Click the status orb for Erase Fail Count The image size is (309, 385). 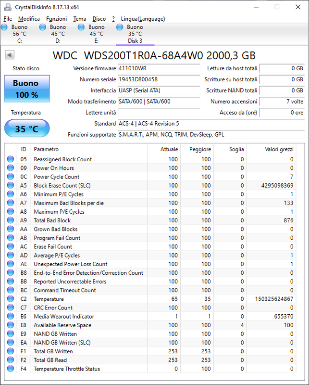click(11, 246)
